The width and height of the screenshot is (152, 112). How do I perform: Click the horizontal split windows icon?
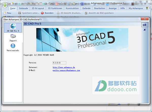point(37,4)
